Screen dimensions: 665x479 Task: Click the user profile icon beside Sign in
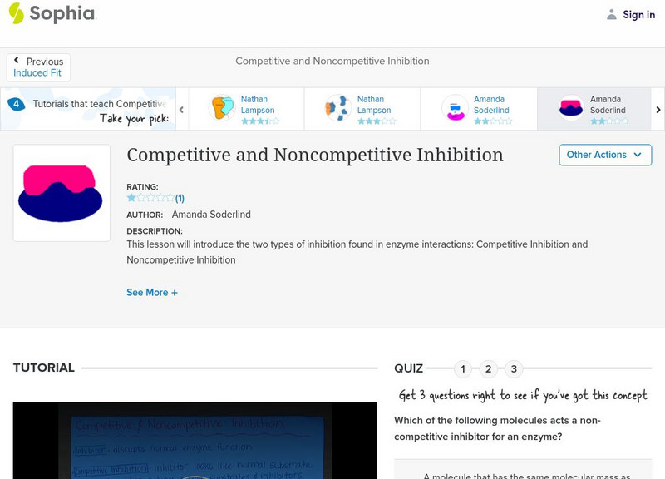click(611, 14)
